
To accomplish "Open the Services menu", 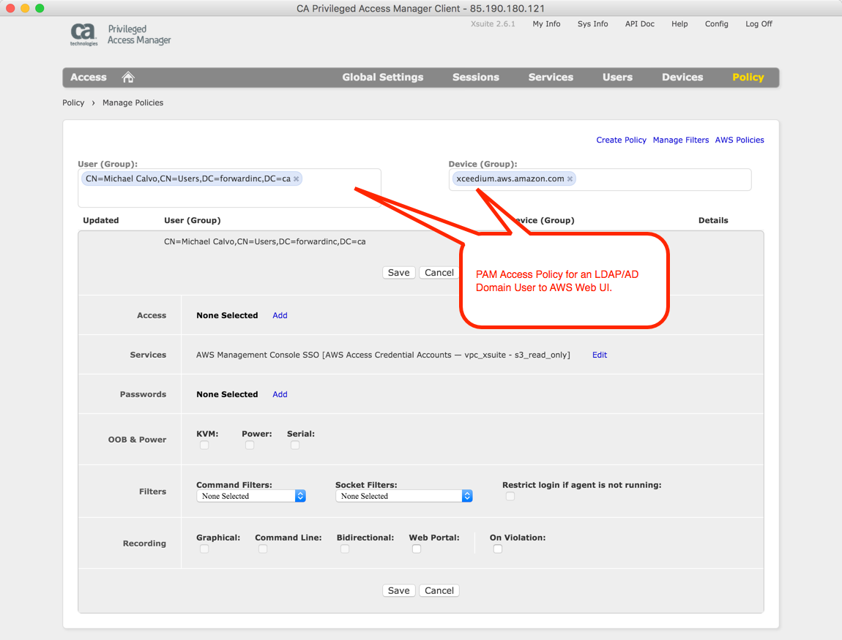I will pyautogui.click(x=551, y=78).
